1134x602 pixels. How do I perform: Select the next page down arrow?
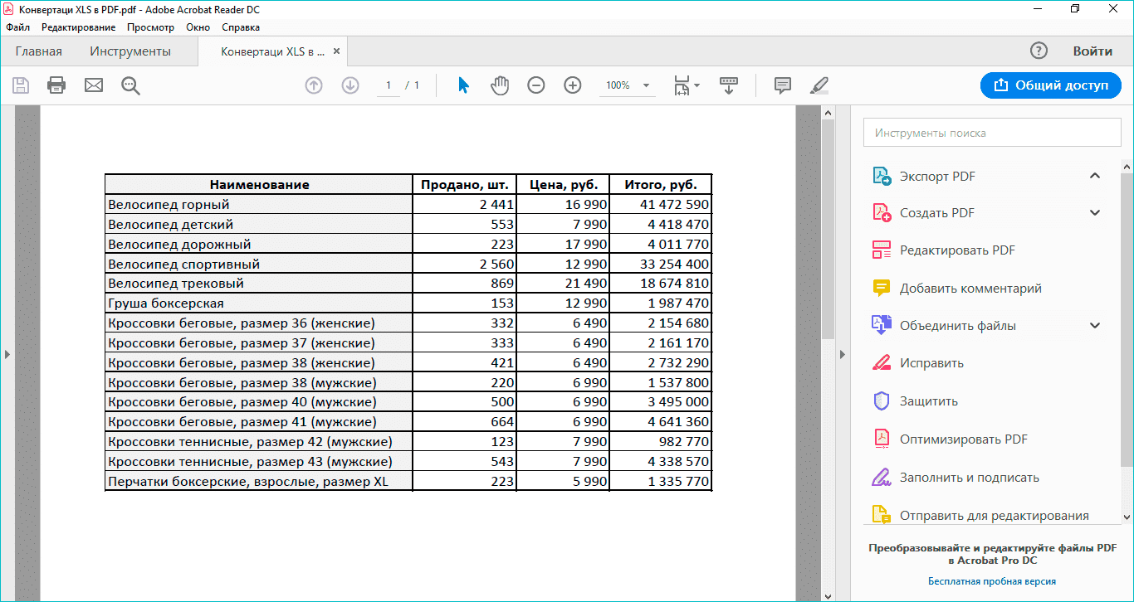pyautogui.click(x=349, y=85)
